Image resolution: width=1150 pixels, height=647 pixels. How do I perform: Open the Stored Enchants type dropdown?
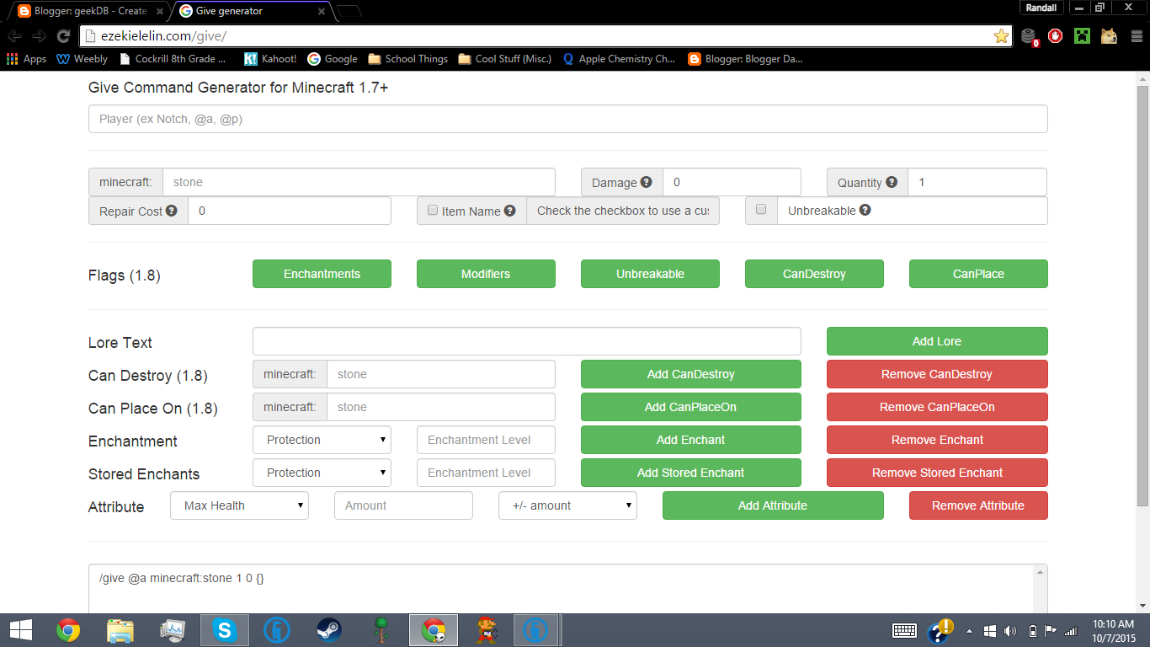[322, 473]
